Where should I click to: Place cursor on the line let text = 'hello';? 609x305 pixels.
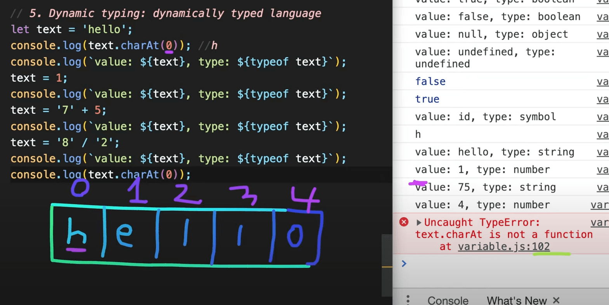pyautogui.click(x=71, y=29)
